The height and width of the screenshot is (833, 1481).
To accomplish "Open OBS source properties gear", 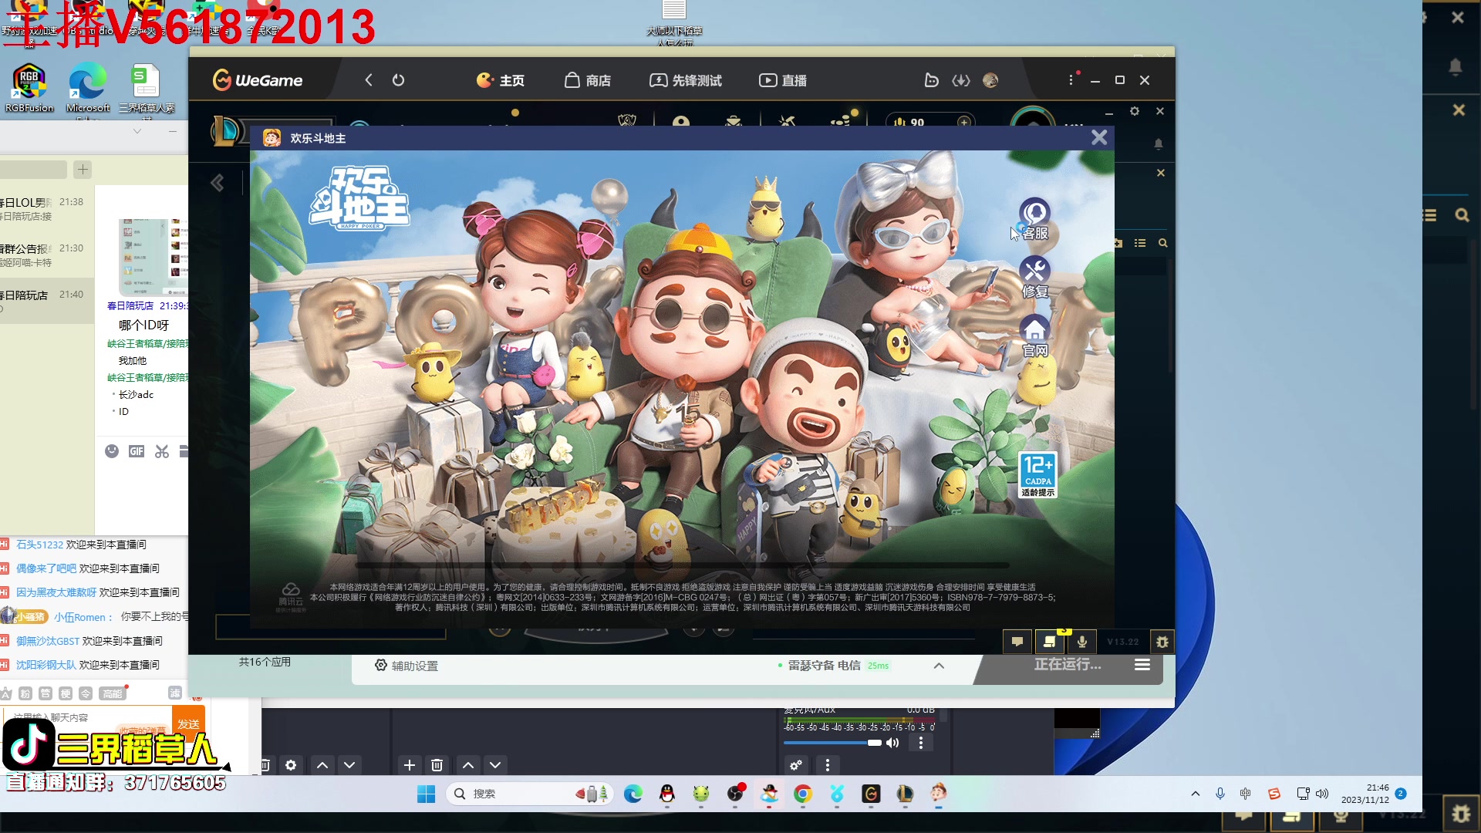I will pos(291,765).
